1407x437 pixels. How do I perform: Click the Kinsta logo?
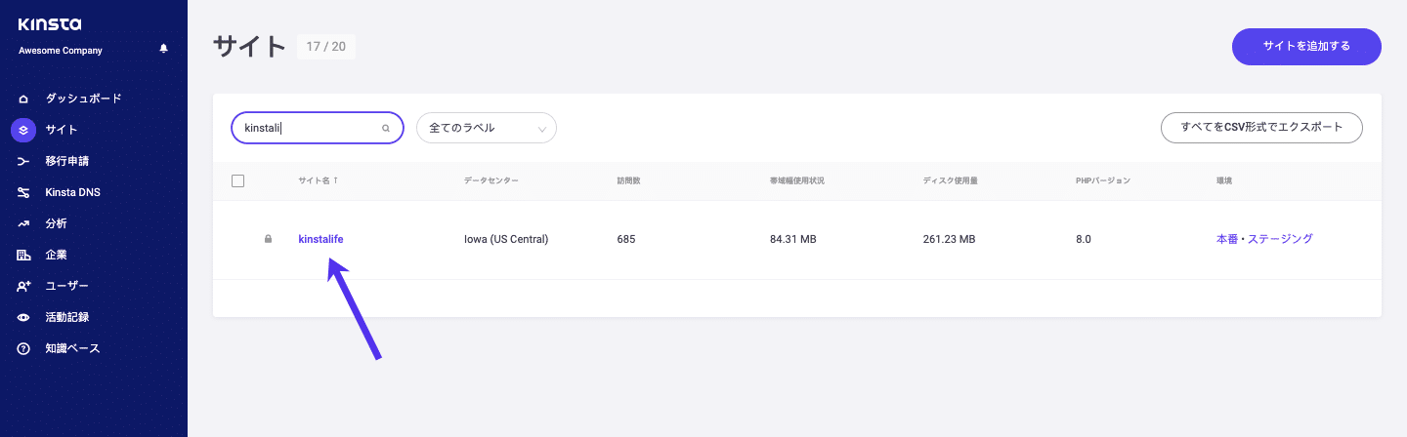[x=50, y=24]
